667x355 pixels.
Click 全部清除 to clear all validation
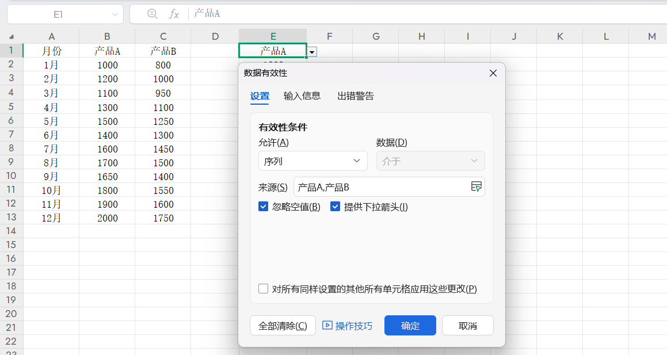[283, 325]
